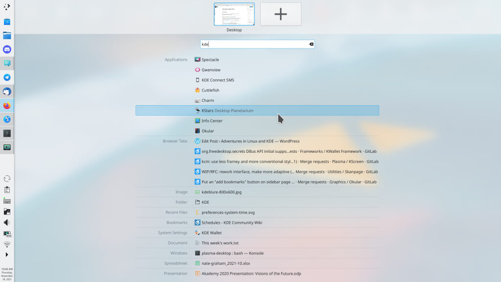Open the Schedules - KDE Community Wiki bookmark

click(231, 223)
